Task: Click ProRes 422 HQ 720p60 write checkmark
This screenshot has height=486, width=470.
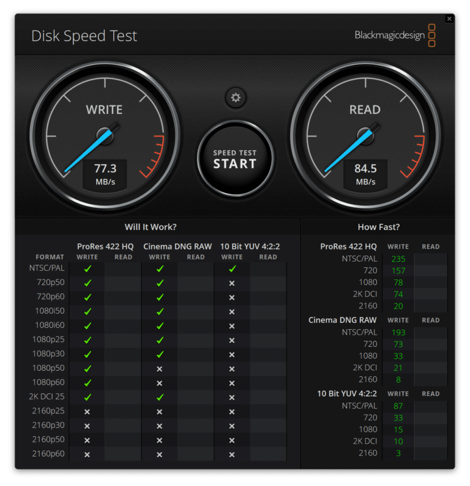Action: click(88, 297)
